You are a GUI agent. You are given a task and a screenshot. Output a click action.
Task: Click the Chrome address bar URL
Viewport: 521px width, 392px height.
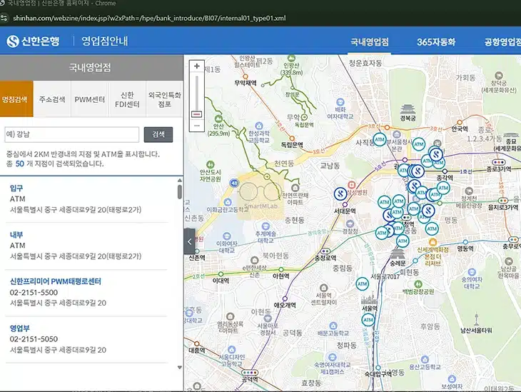tap(149, 18)
